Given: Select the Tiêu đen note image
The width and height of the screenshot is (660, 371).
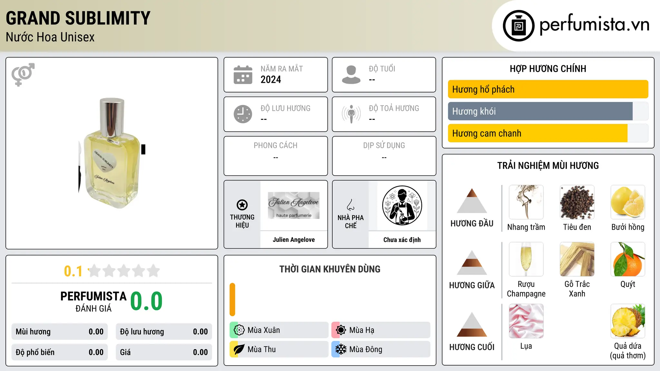Looking at the screenshot, I should (577, 202).
